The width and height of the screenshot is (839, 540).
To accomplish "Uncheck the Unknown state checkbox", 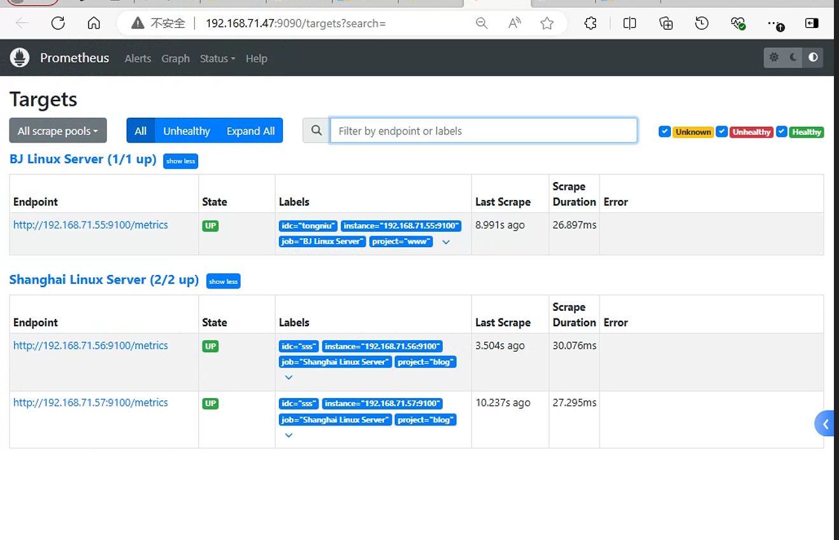I will point(664,131).
